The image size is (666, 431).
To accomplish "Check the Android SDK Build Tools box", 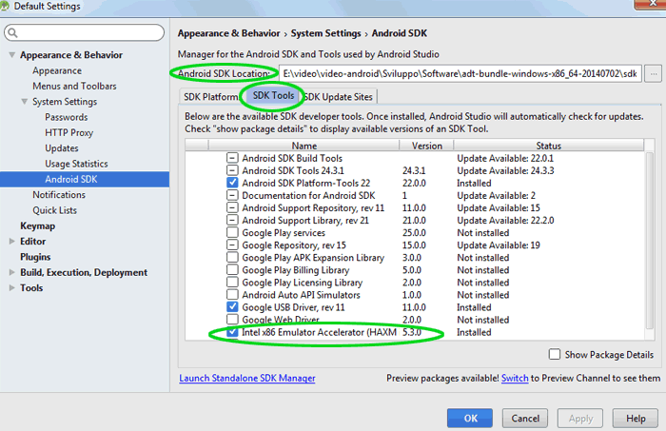I will point(232,158).
